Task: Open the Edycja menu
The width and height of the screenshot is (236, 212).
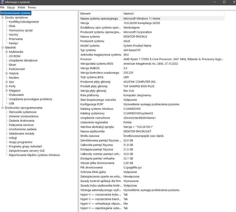Action: pos(11,7)
